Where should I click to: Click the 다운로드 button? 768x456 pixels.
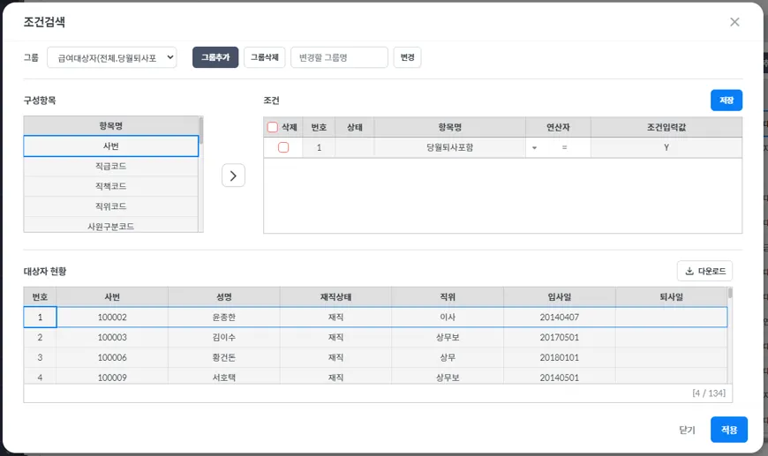[704, 271]
